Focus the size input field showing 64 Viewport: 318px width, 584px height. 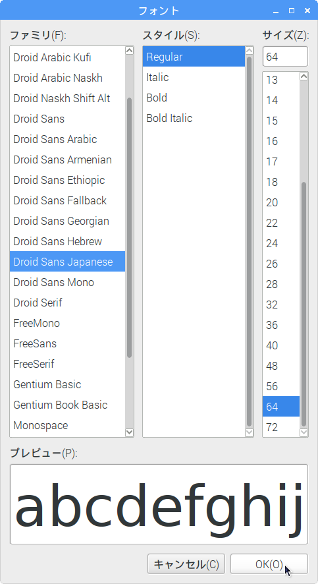[285, 57]
